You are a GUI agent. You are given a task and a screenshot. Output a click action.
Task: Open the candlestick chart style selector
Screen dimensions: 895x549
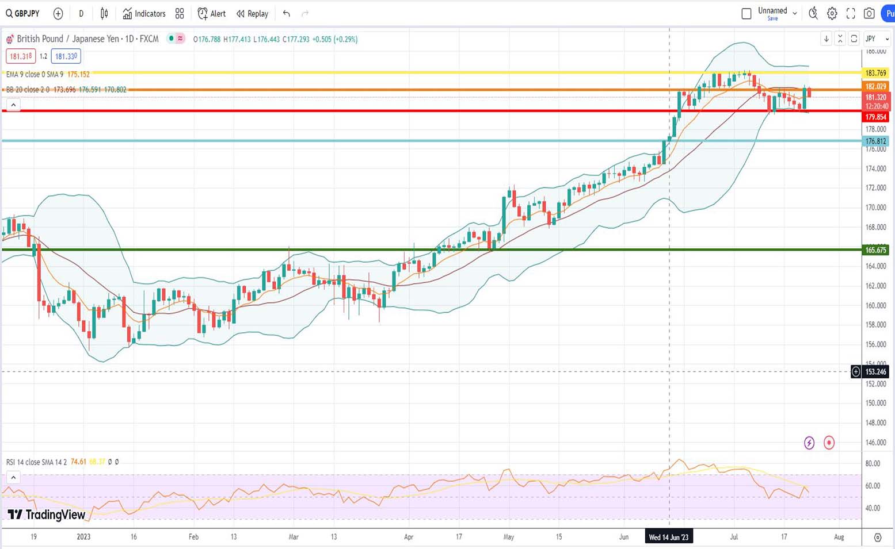click(104, 13)
